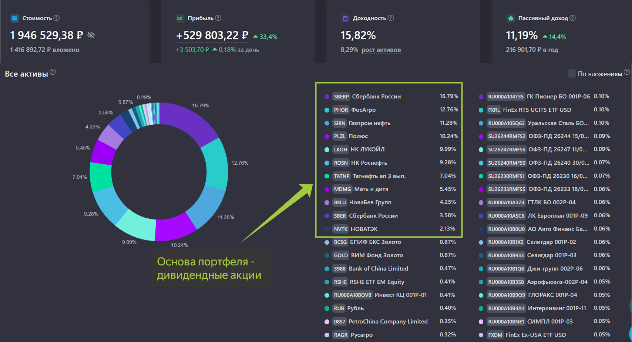Open PHOR ФосАгро asset row

tap(391, 110)
